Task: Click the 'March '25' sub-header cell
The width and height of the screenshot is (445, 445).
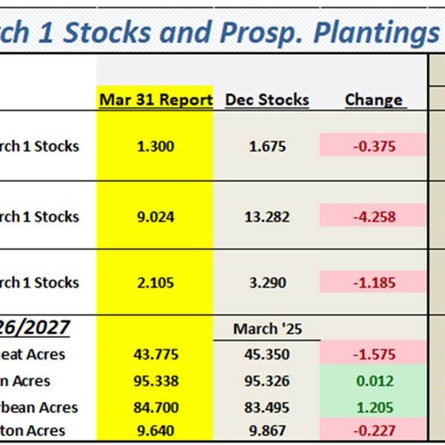Action: (267, 328)
